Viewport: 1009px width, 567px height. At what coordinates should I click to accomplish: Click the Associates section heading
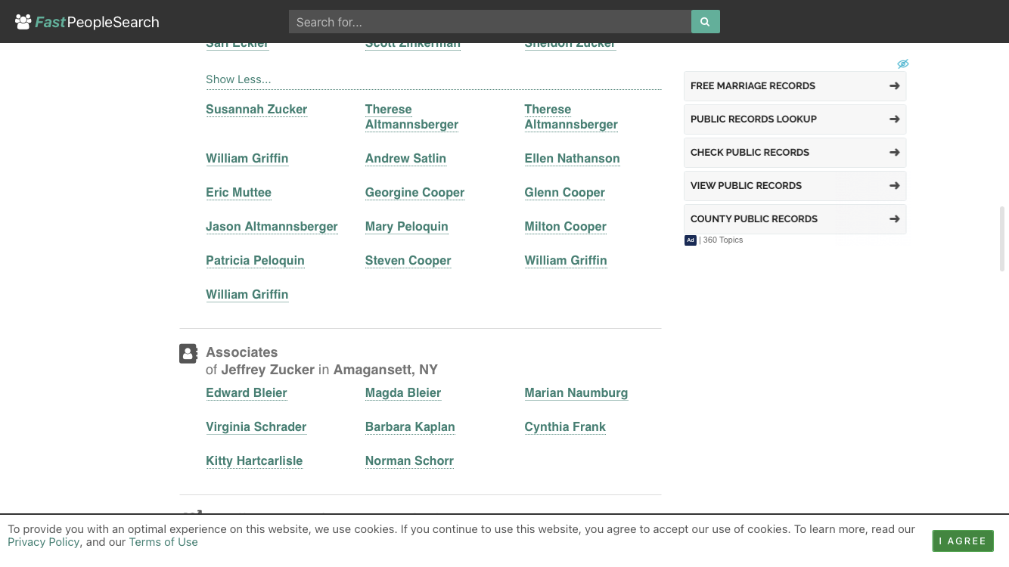tap(242, 352)
